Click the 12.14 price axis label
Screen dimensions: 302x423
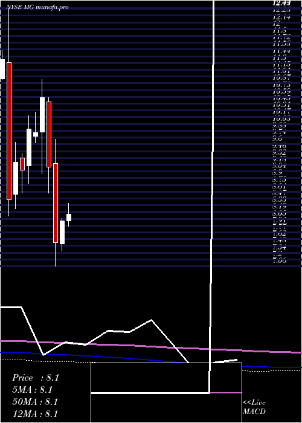[281, 18]
